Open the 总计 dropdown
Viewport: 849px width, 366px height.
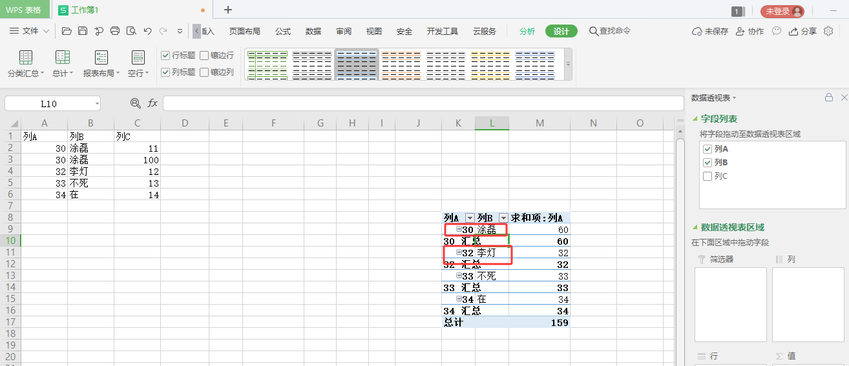[63, 64]
